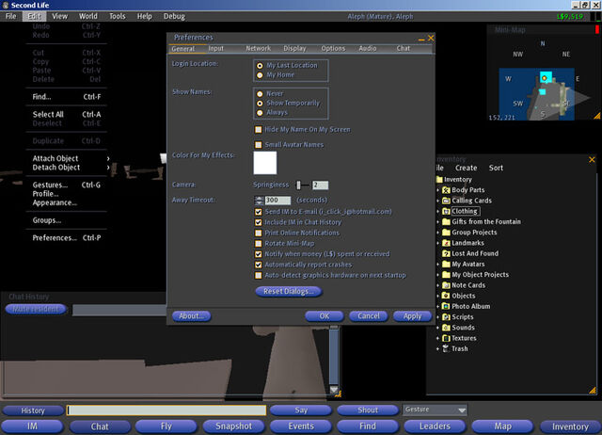Open the Gesture dropdown
The width and height of the screenshot is (602, 435).
435,410
